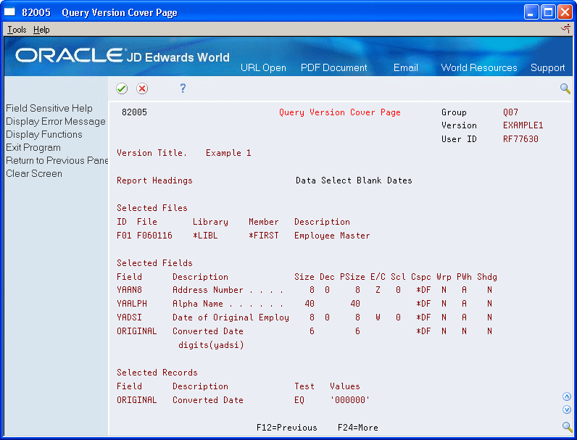Open the Support link
Viewport: 577px width, 440px height.
pyautogui.click(x=547, y=67)
